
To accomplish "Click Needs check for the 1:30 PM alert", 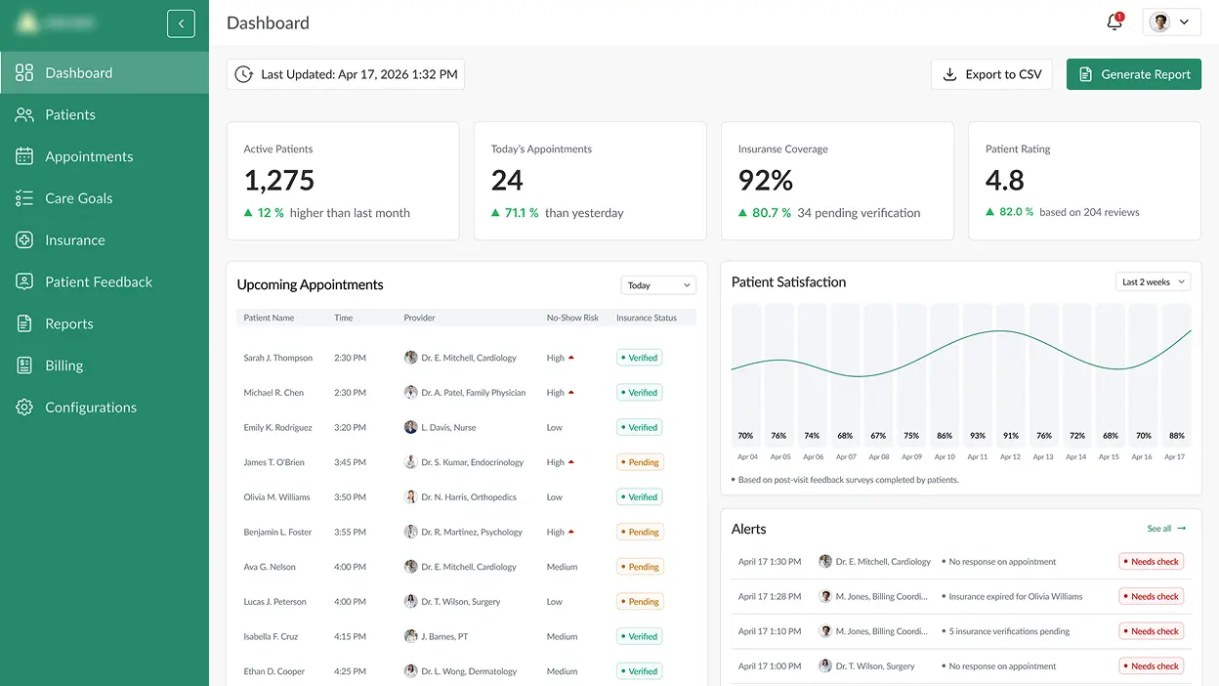I will 1152,562.
